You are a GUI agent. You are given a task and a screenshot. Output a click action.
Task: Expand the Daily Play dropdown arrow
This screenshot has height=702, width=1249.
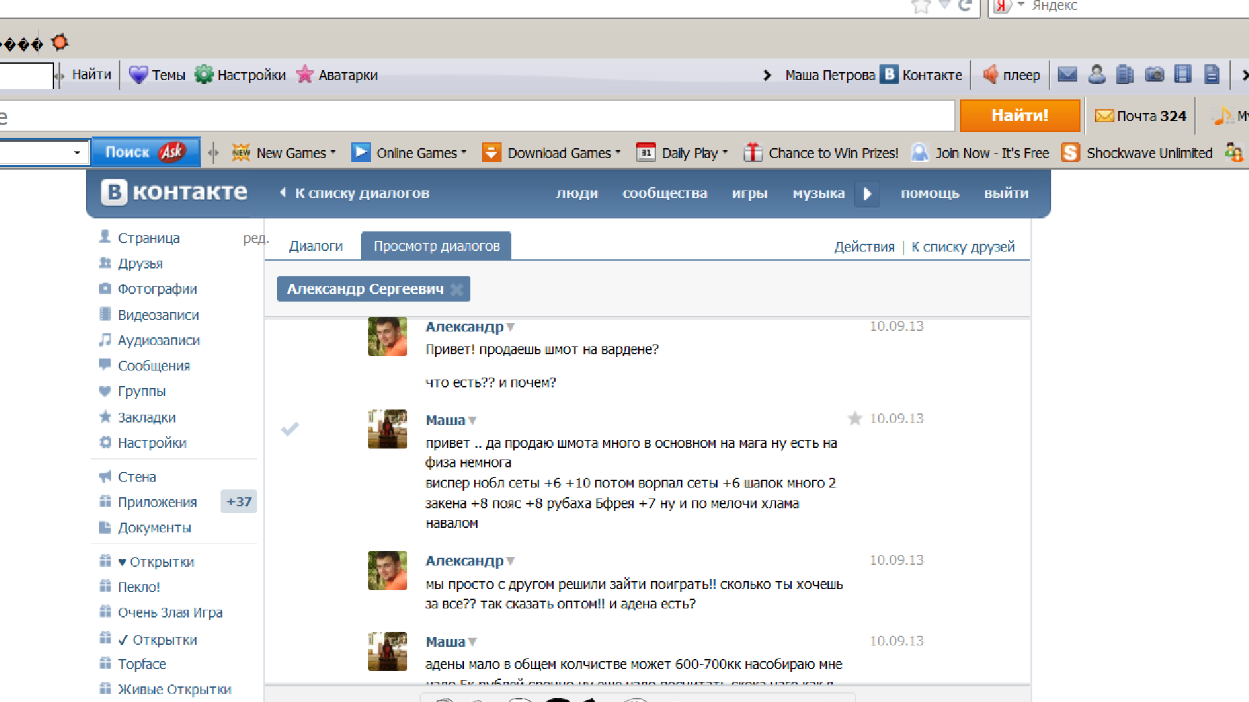pyautogui.click(x=725, y=153)
